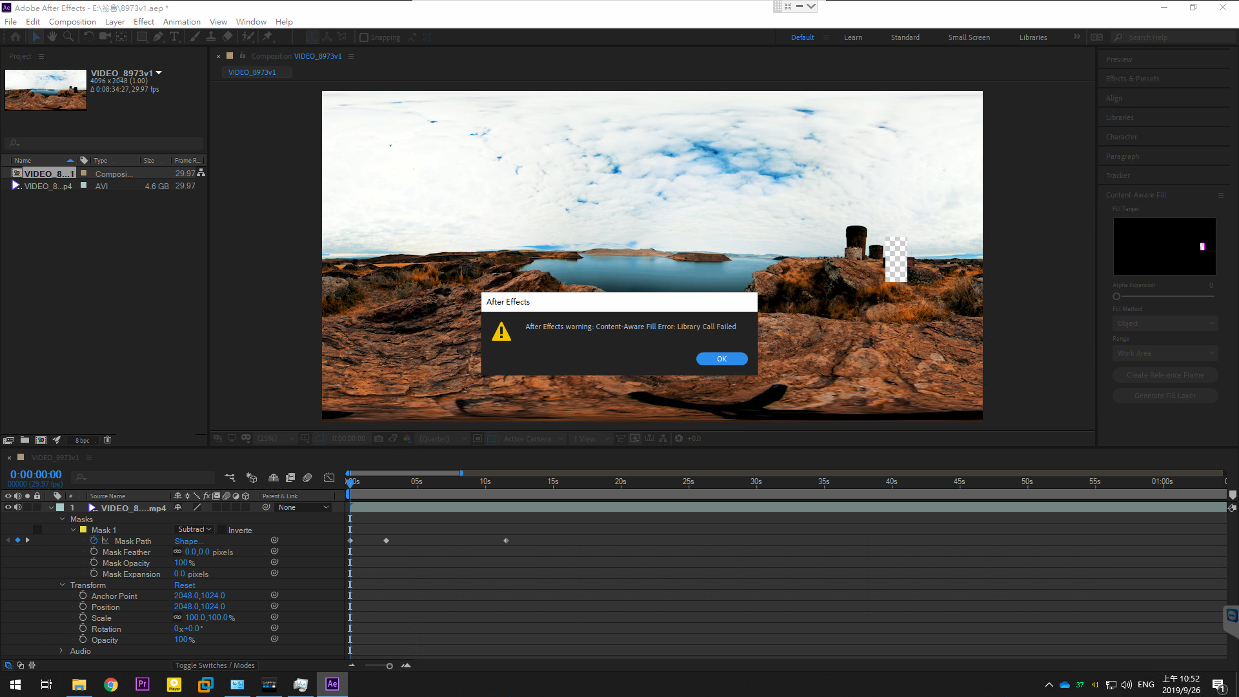Select the VIDEO_8...1 composition in Project
This screenshot has height=697, width=1239.
49,174
